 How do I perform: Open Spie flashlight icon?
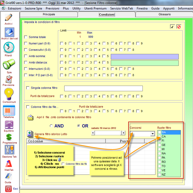pyautogui.click(x=9, y=64)
